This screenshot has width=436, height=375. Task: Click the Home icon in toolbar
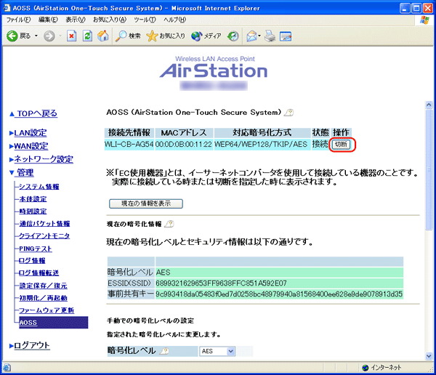coord(103,36)
